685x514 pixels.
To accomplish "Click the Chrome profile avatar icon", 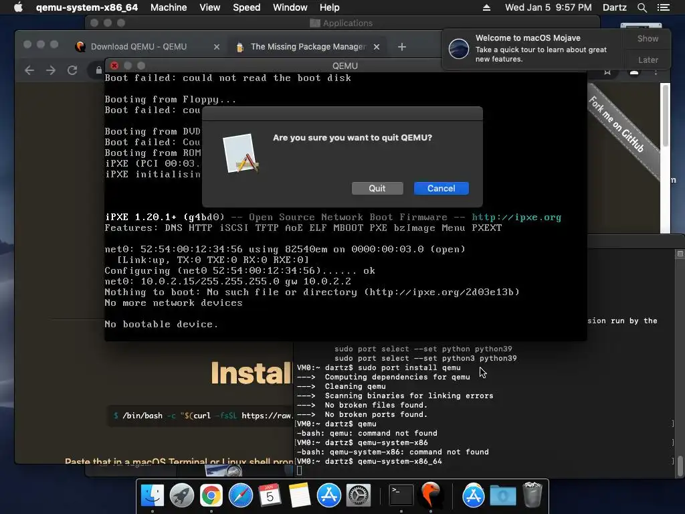I will 634,72.
